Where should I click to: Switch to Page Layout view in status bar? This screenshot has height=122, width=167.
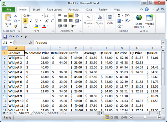[x=112, y=117]
